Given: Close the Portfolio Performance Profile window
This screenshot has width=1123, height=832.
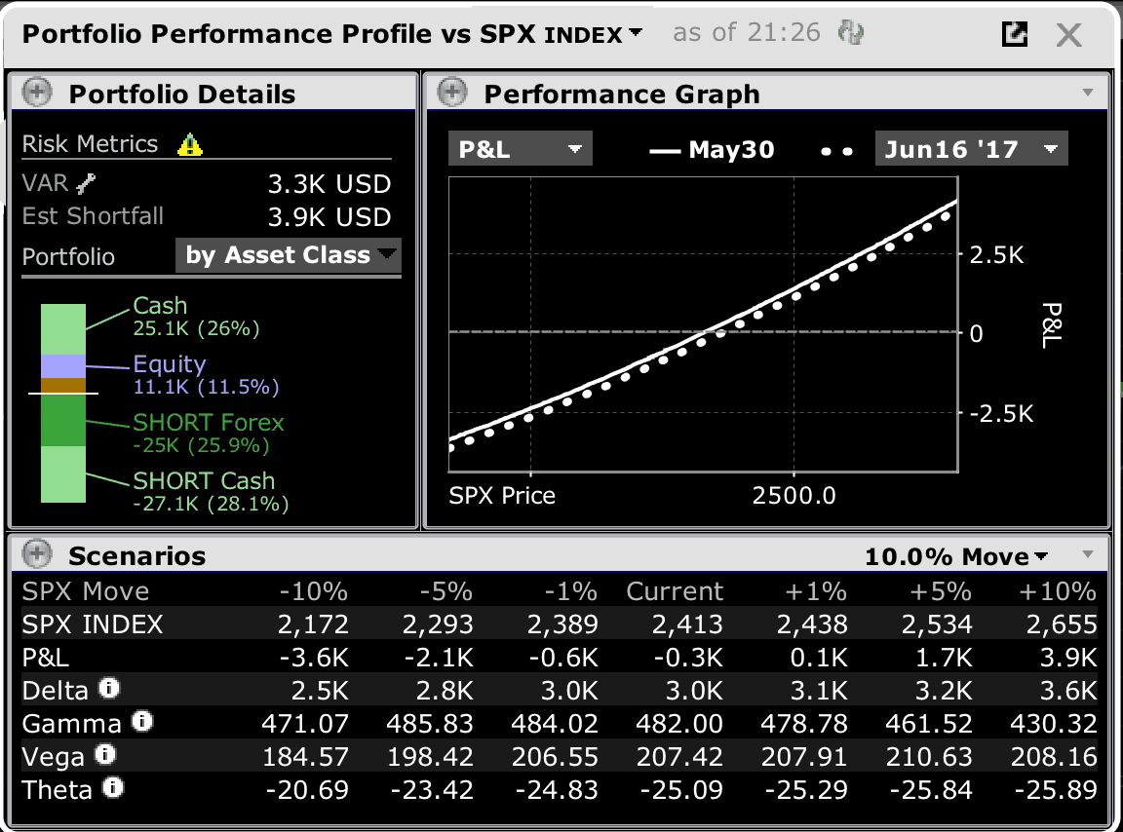Looking at the screenshot, I should pyautogui.click(x=1069, y=35).
